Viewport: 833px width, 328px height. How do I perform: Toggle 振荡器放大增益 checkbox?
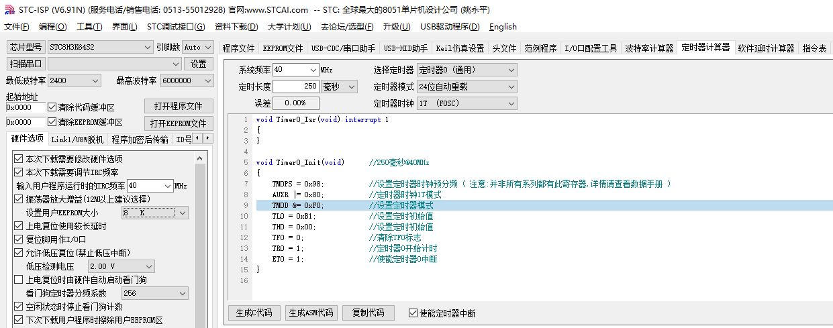[18, 199]
